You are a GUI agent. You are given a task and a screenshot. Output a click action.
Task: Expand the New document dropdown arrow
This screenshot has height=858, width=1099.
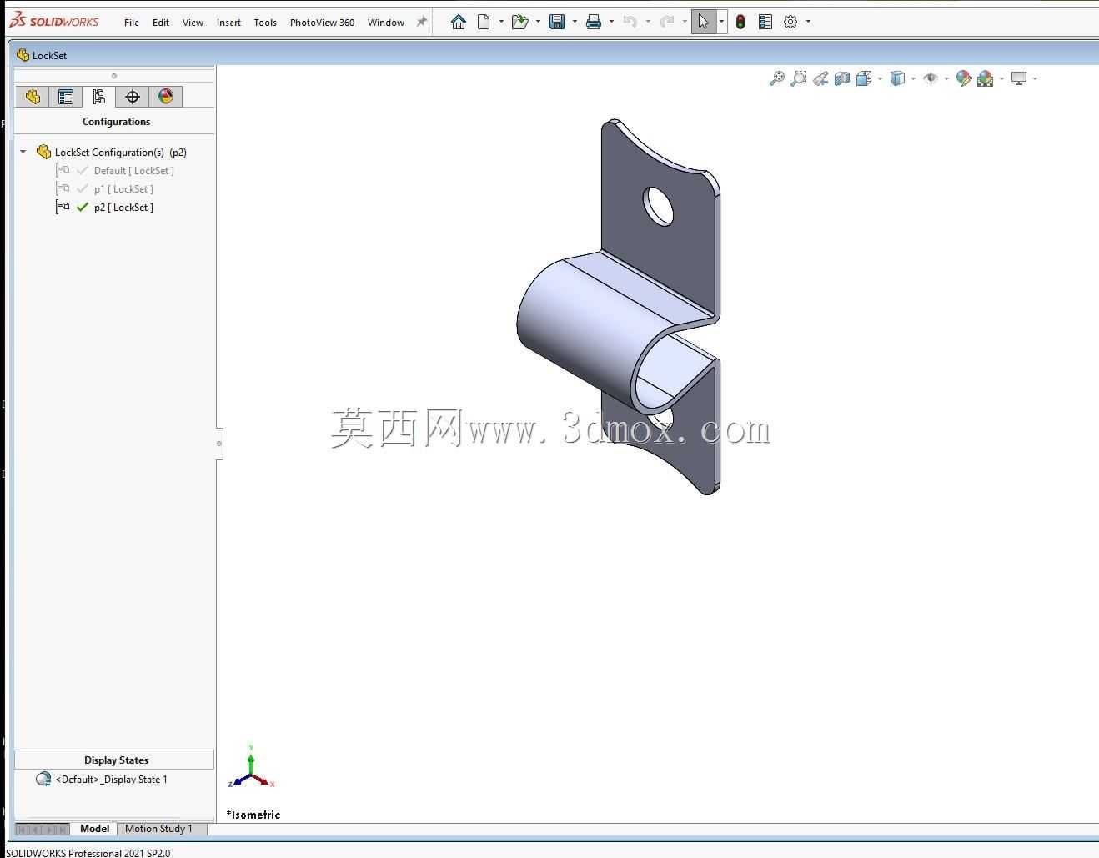pyautogui.click(x=501, y=22)
